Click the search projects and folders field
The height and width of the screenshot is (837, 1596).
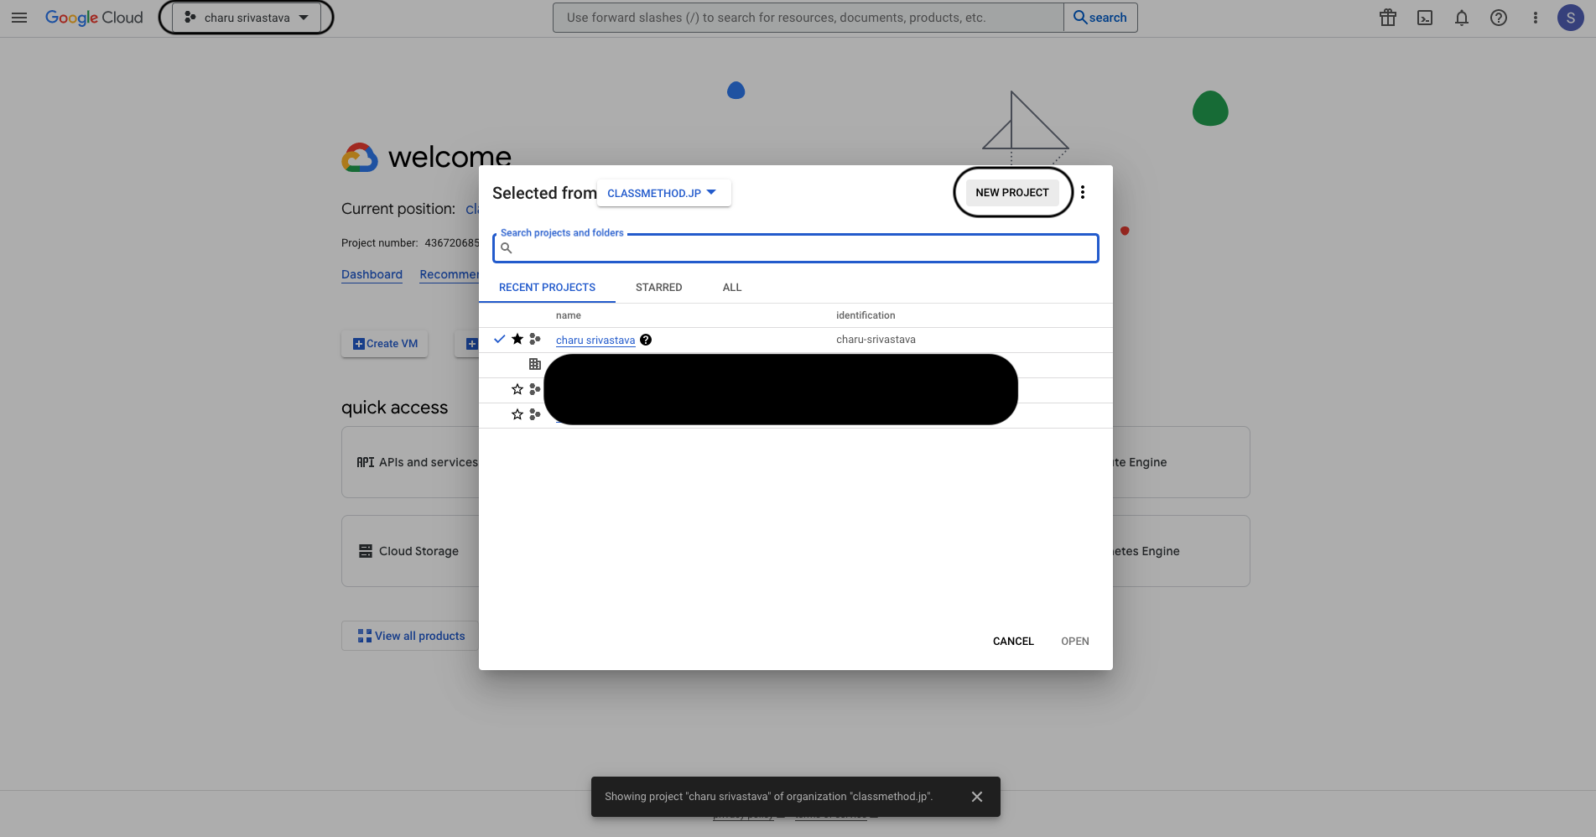(795, 247)
